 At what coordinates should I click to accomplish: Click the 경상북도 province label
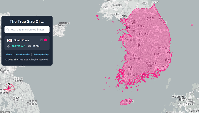(162, 48)
